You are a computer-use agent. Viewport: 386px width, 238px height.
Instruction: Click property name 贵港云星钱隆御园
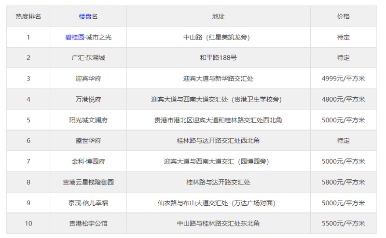click(x=88, y=182)
